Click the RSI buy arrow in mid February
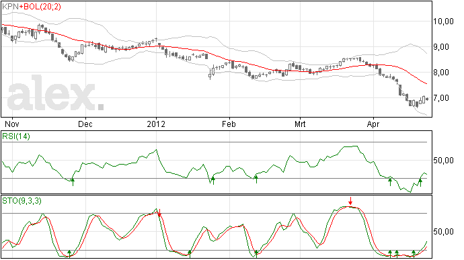 click(x=256, y=179)
